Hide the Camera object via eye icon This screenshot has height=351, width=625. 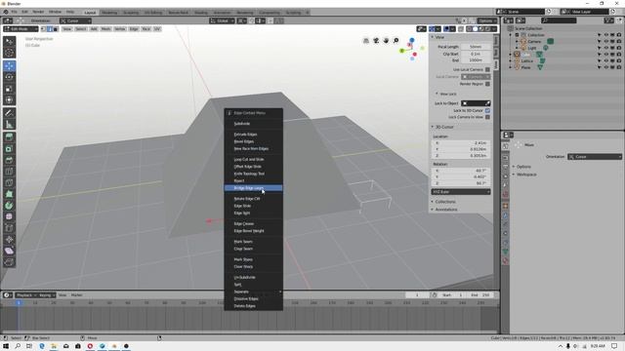(x=605, y=41)
